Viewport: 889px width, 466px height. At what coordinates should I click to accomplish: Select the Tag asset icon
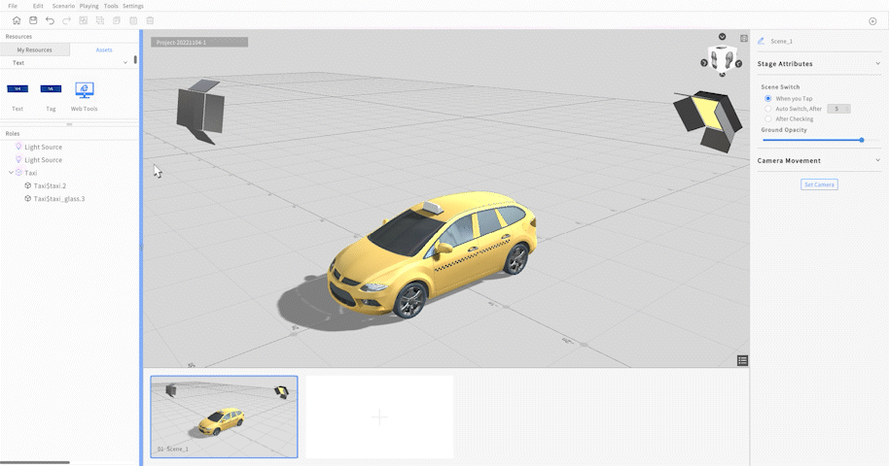[x=51, y=89]
